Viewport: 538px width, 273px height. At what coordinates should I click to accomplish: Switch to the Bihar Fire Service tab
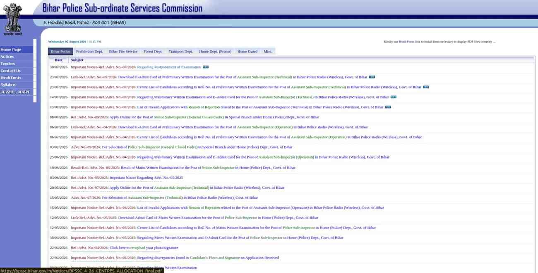pos(123,52)
